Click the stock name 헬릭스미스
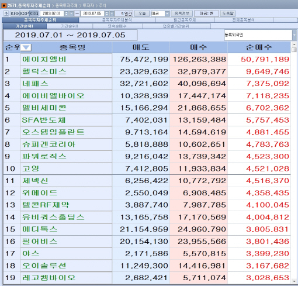298x286 pixels. pyautogui.click(x=44, y=71)
